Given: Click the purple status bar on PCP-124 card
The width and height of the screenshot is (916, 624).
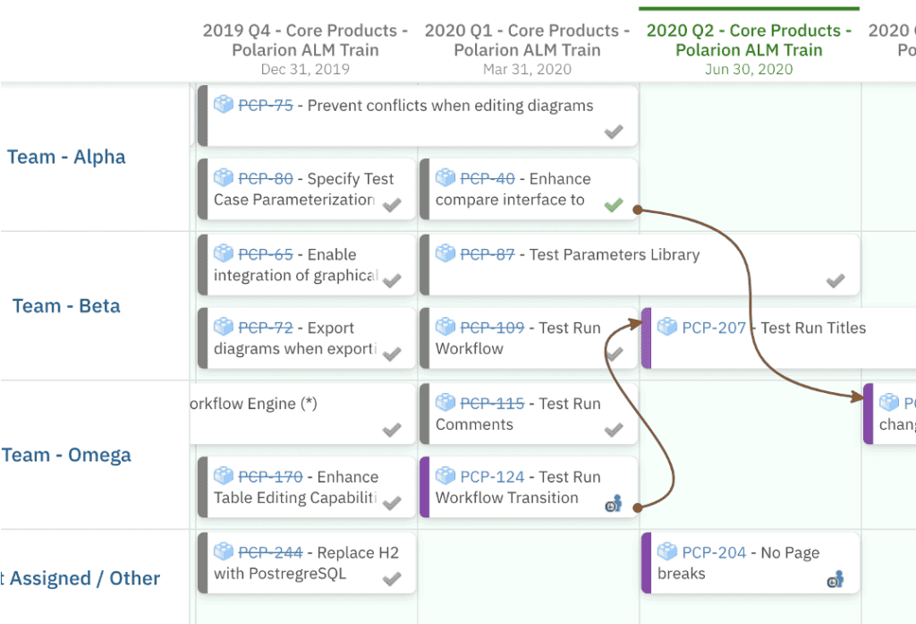Looking at the screenshot, I should pyautogui.click(x=424, y=486).
